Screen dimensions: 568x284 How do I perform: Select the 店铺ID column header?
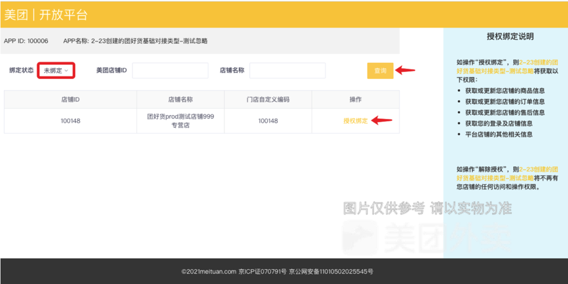pyautogui.click(x=70, y=100)
